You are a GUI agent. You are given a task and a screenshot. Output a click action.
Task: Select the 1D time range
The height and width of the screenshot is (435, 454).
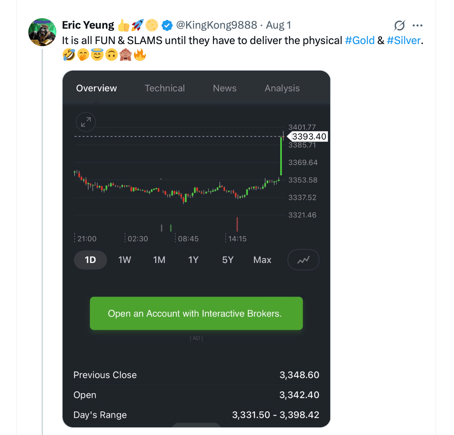coord(90,260)
